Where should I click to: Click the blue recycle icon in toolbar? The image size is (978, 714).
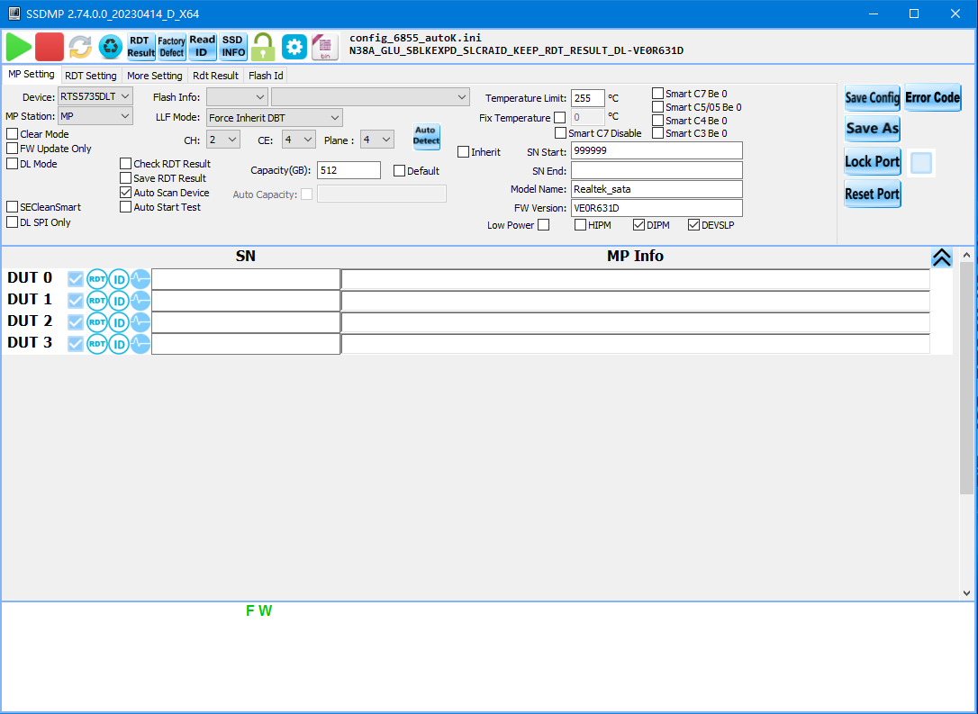click(111, 47)
